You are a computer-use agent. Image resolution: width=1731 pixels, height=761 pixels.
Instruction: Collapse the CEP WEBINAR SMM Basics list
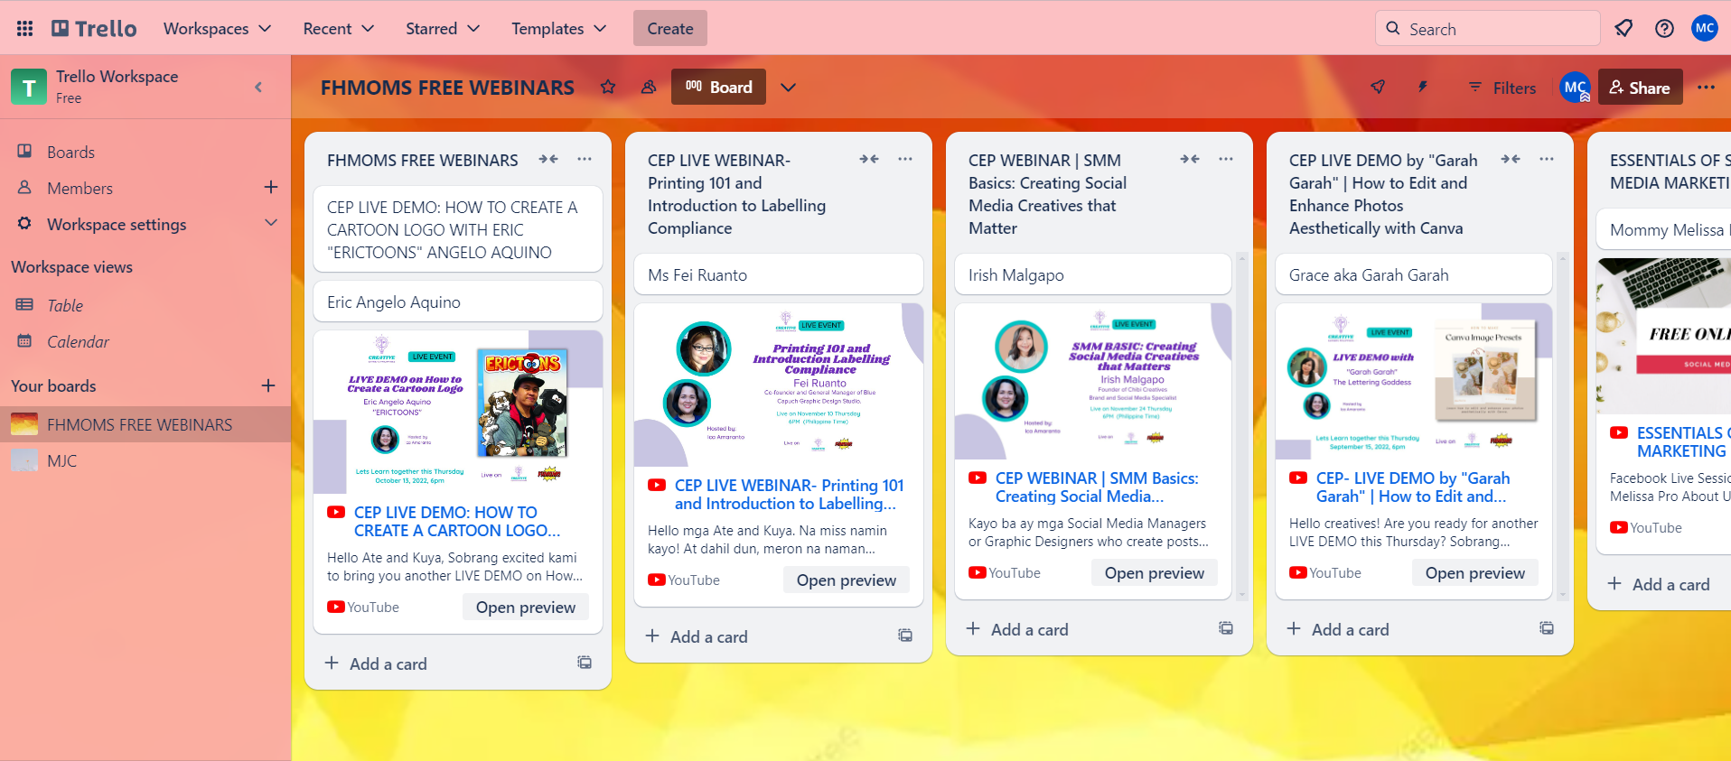[1190, 159]
